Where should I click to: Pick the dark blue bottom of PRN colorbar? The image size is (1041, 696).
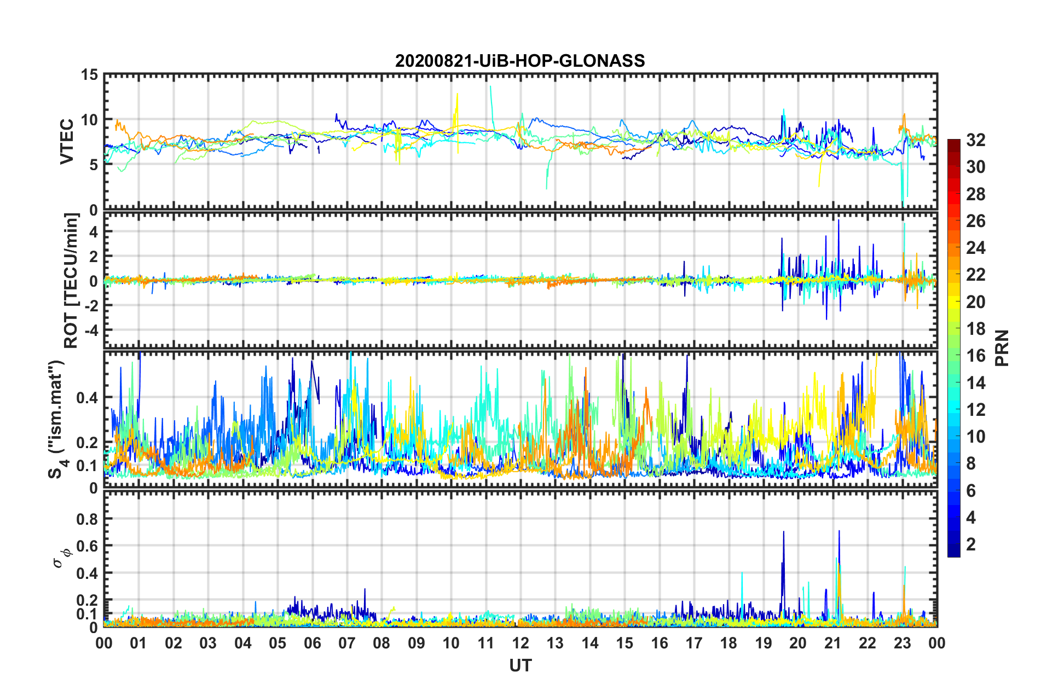(954, 552)
